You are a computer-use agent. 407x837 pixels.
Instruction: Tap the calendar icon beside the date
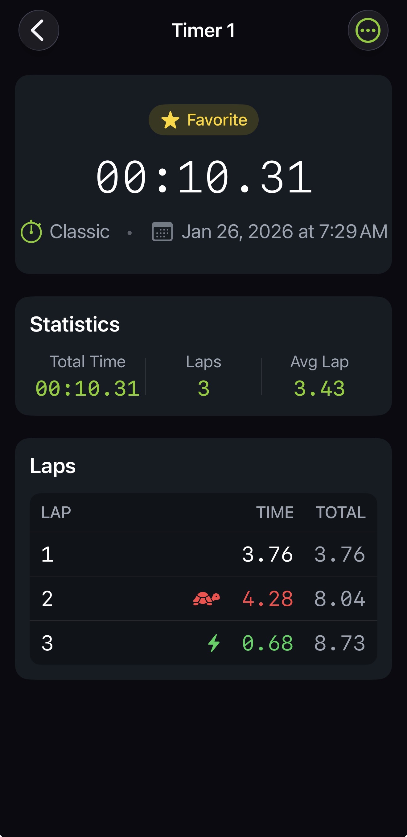tap(162, 232)
